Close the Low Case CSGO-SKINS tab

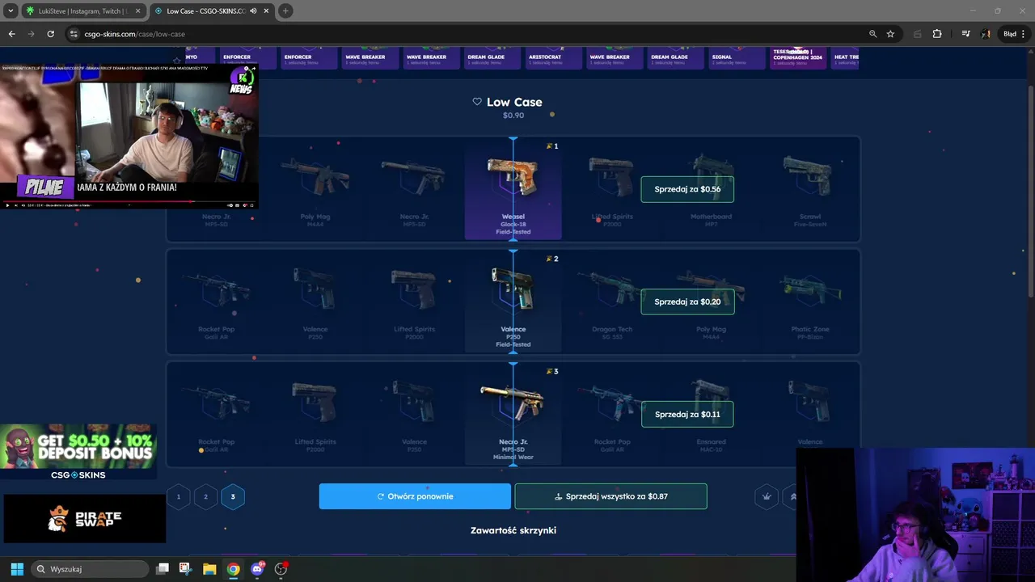pos(266,11)
